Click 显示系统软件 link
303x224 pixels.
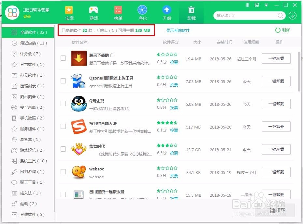click(178, 31)
